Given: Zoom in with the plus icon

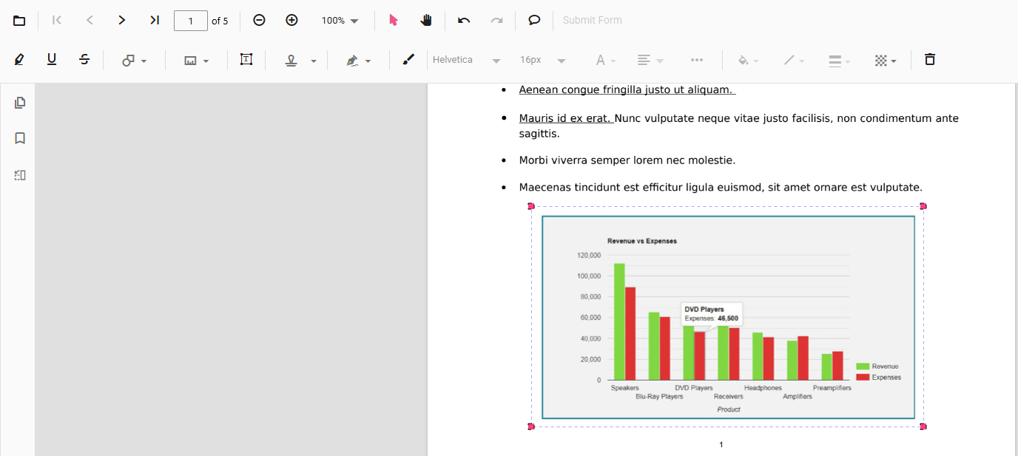Looking at the screenshot, I should pos(291,21).
